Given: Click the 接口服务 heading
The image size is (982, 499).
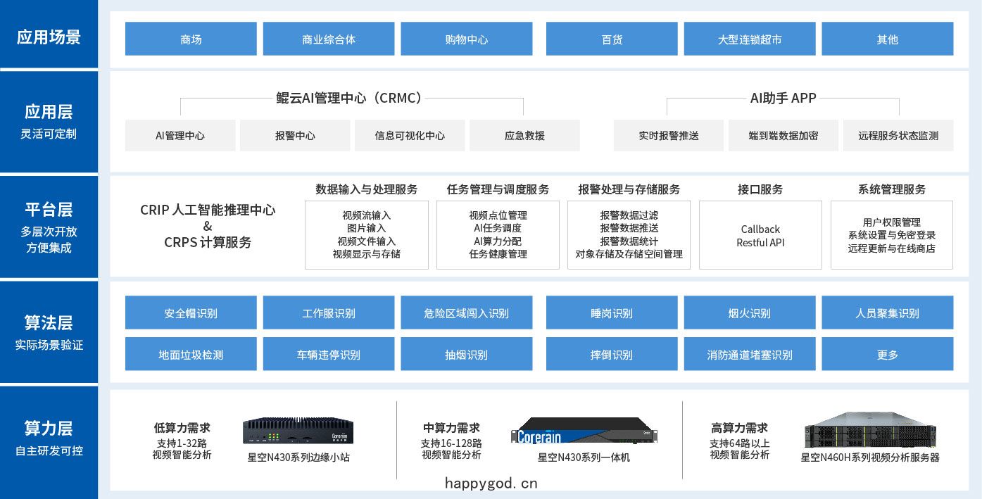Looking at the screenshot, I should coord(760,189).
